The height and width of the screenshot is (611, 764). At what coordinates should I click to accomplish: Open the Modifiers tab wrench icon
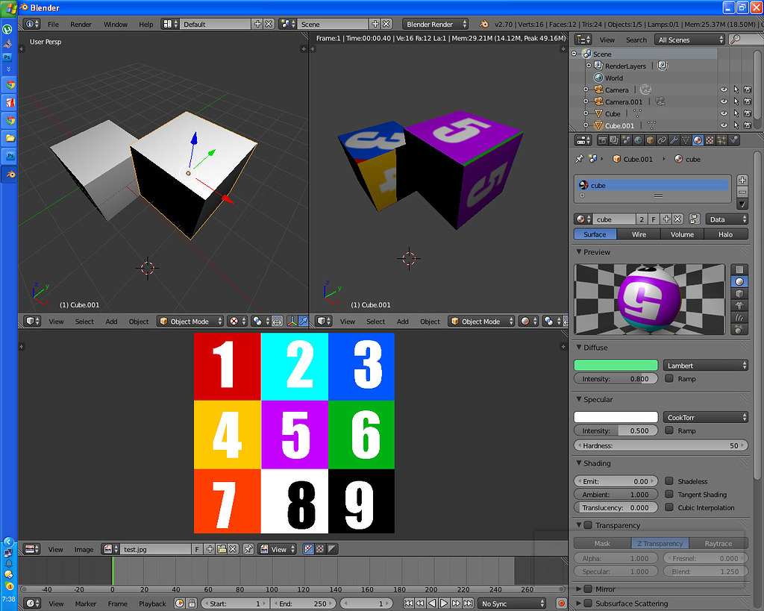coord(674,140)
